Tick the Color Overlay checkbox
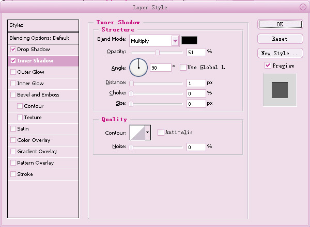Viewport: 310px width, 227px height. 13,140
